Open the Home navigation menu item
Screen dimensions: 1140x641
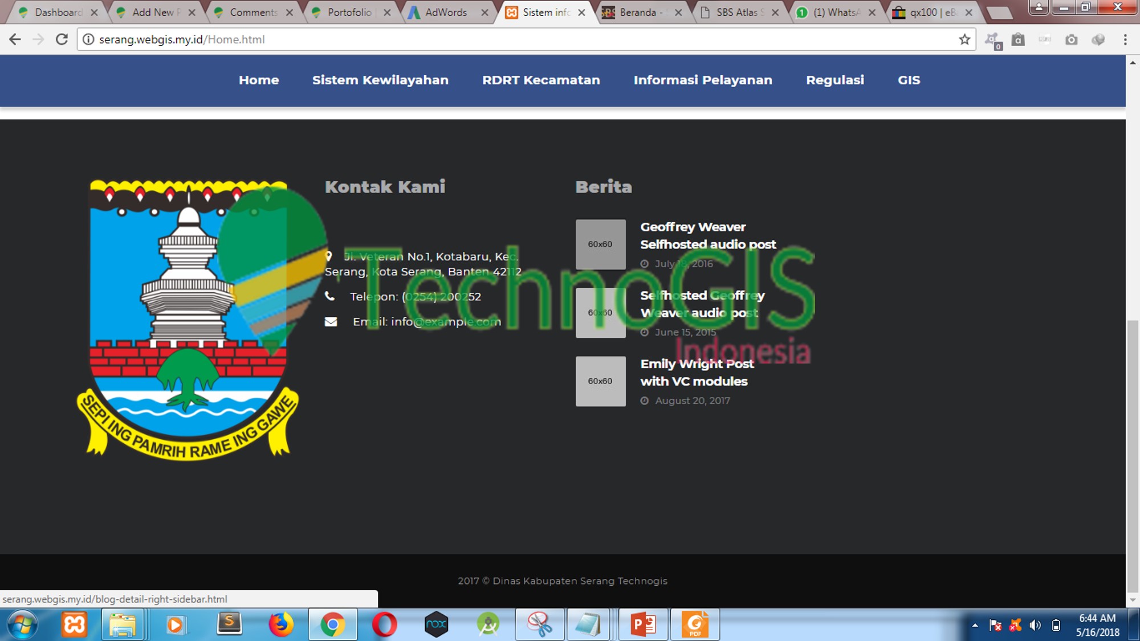pyautogui.click(x=259, y=80)
